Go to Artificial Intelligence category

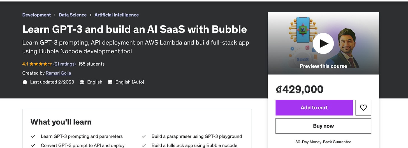point(117,15)
